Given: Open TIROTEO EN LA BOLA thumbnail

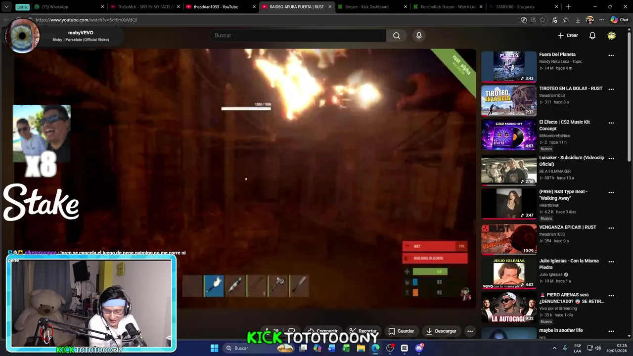Looking at the screenshot, I should coord(509,101).
